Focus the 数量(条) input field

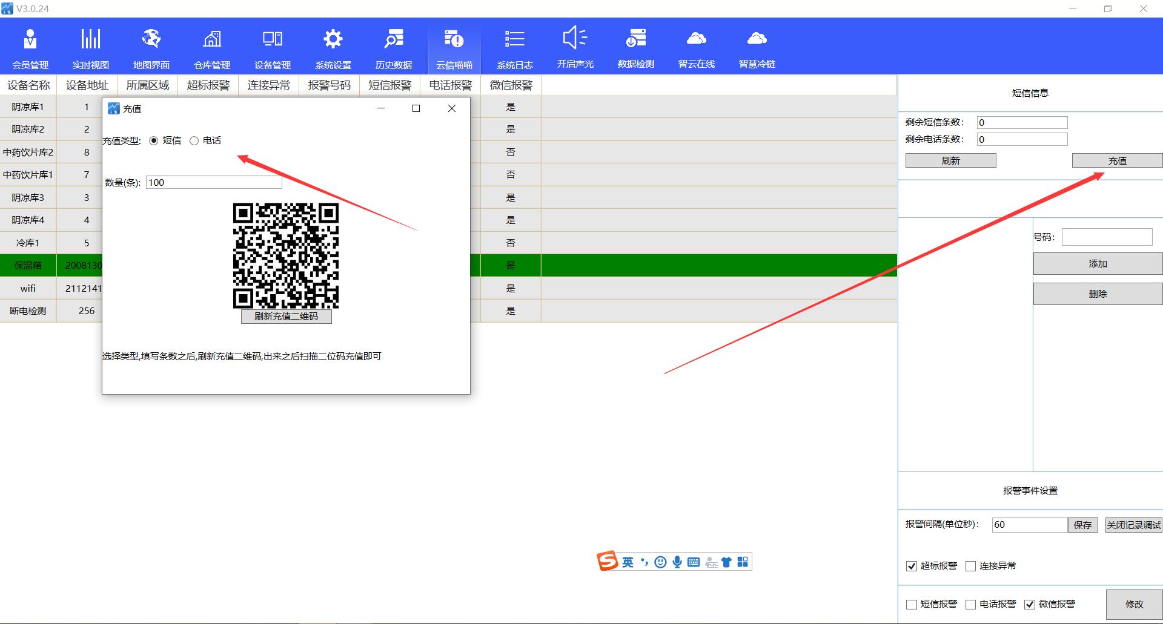(214, 182)
